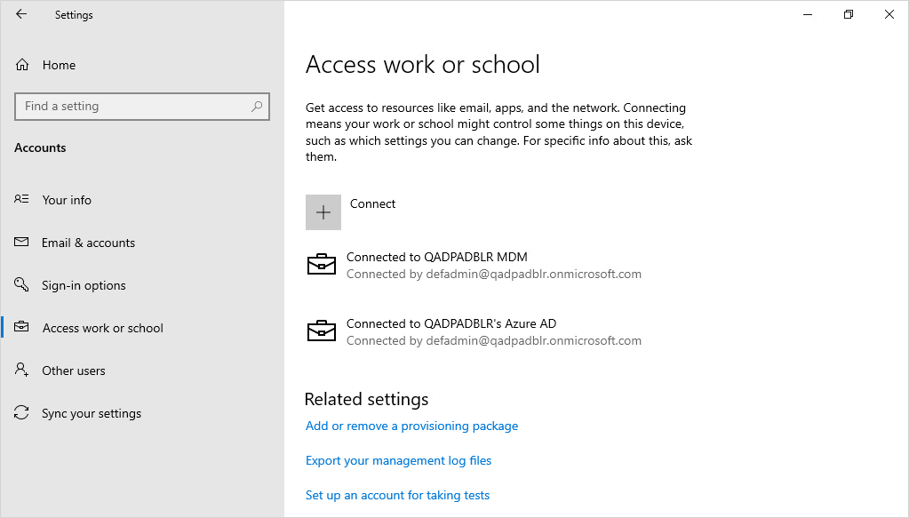Open Email & accounts page
This screenshot has width=909, height=518.
[88, 243]
